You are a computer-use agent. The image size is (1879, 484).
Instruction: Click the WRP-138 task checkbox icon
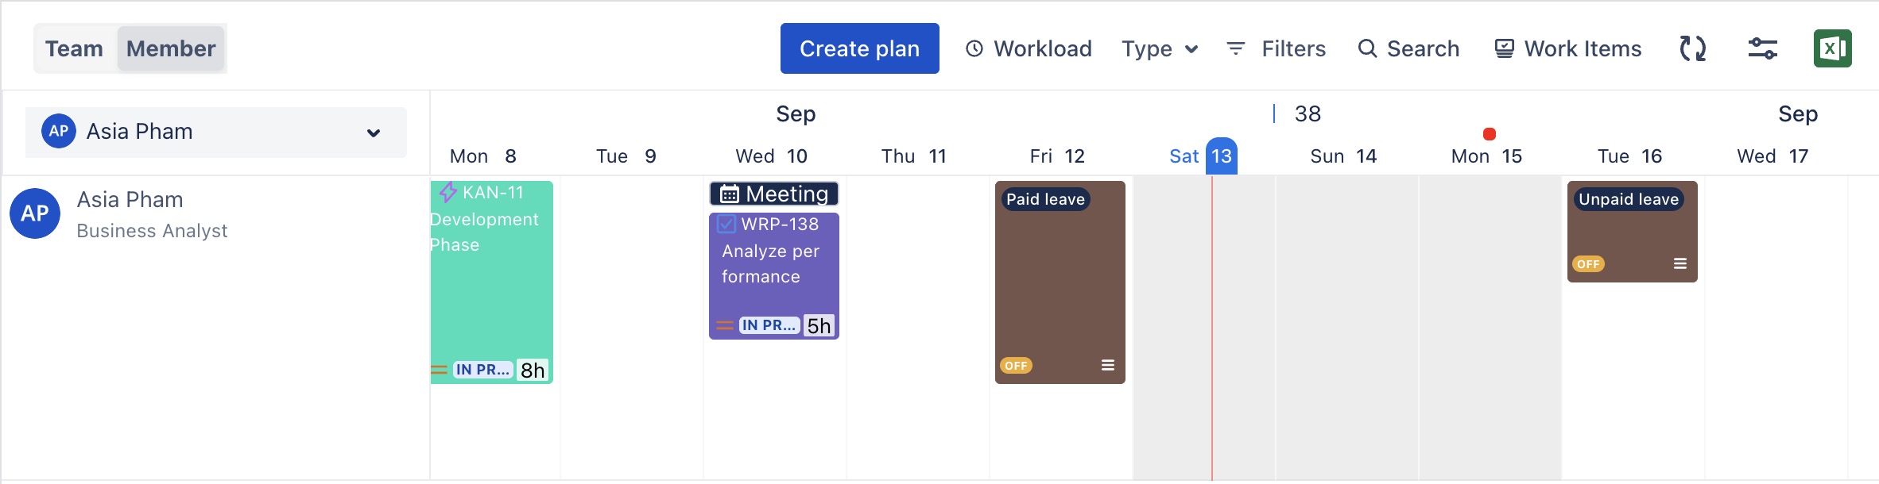point(726,224)
